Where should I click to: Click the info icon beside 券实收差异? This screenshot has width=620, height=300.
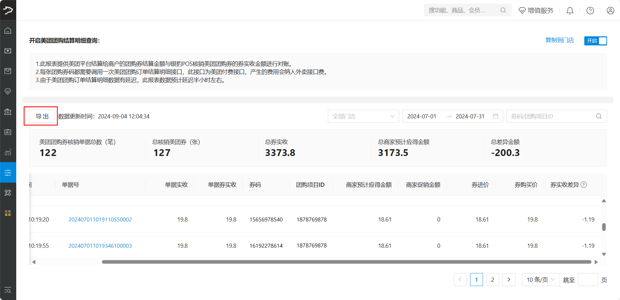coord(584,185)
